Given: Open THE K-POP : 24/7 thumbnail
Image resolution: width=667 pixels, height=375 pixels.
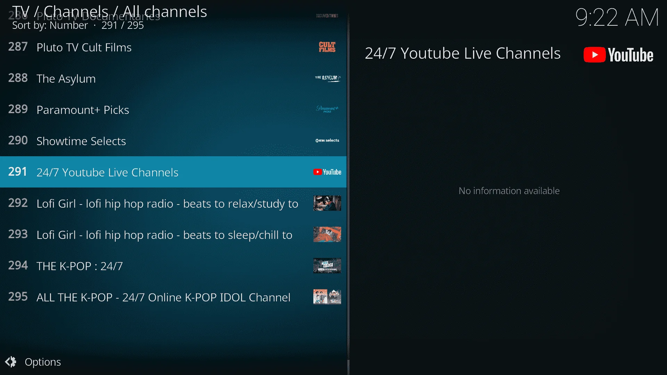Looking at the screenshot, I should pyautogui.click(x=327, y=266).
